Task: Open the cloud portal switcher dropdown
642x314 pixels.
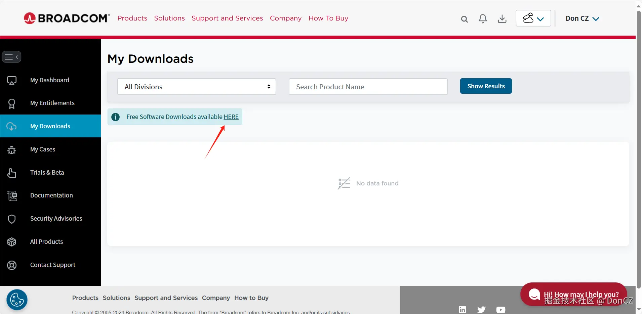Action: click(533, 18)
